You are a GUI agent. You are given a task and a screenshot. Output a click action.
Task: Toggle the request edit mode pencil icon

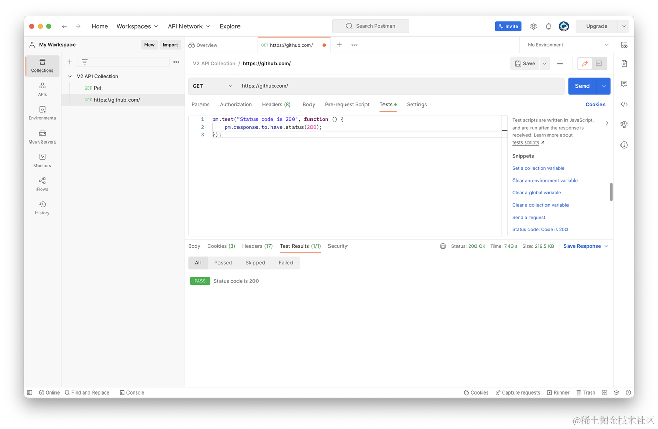click(584, 63)
